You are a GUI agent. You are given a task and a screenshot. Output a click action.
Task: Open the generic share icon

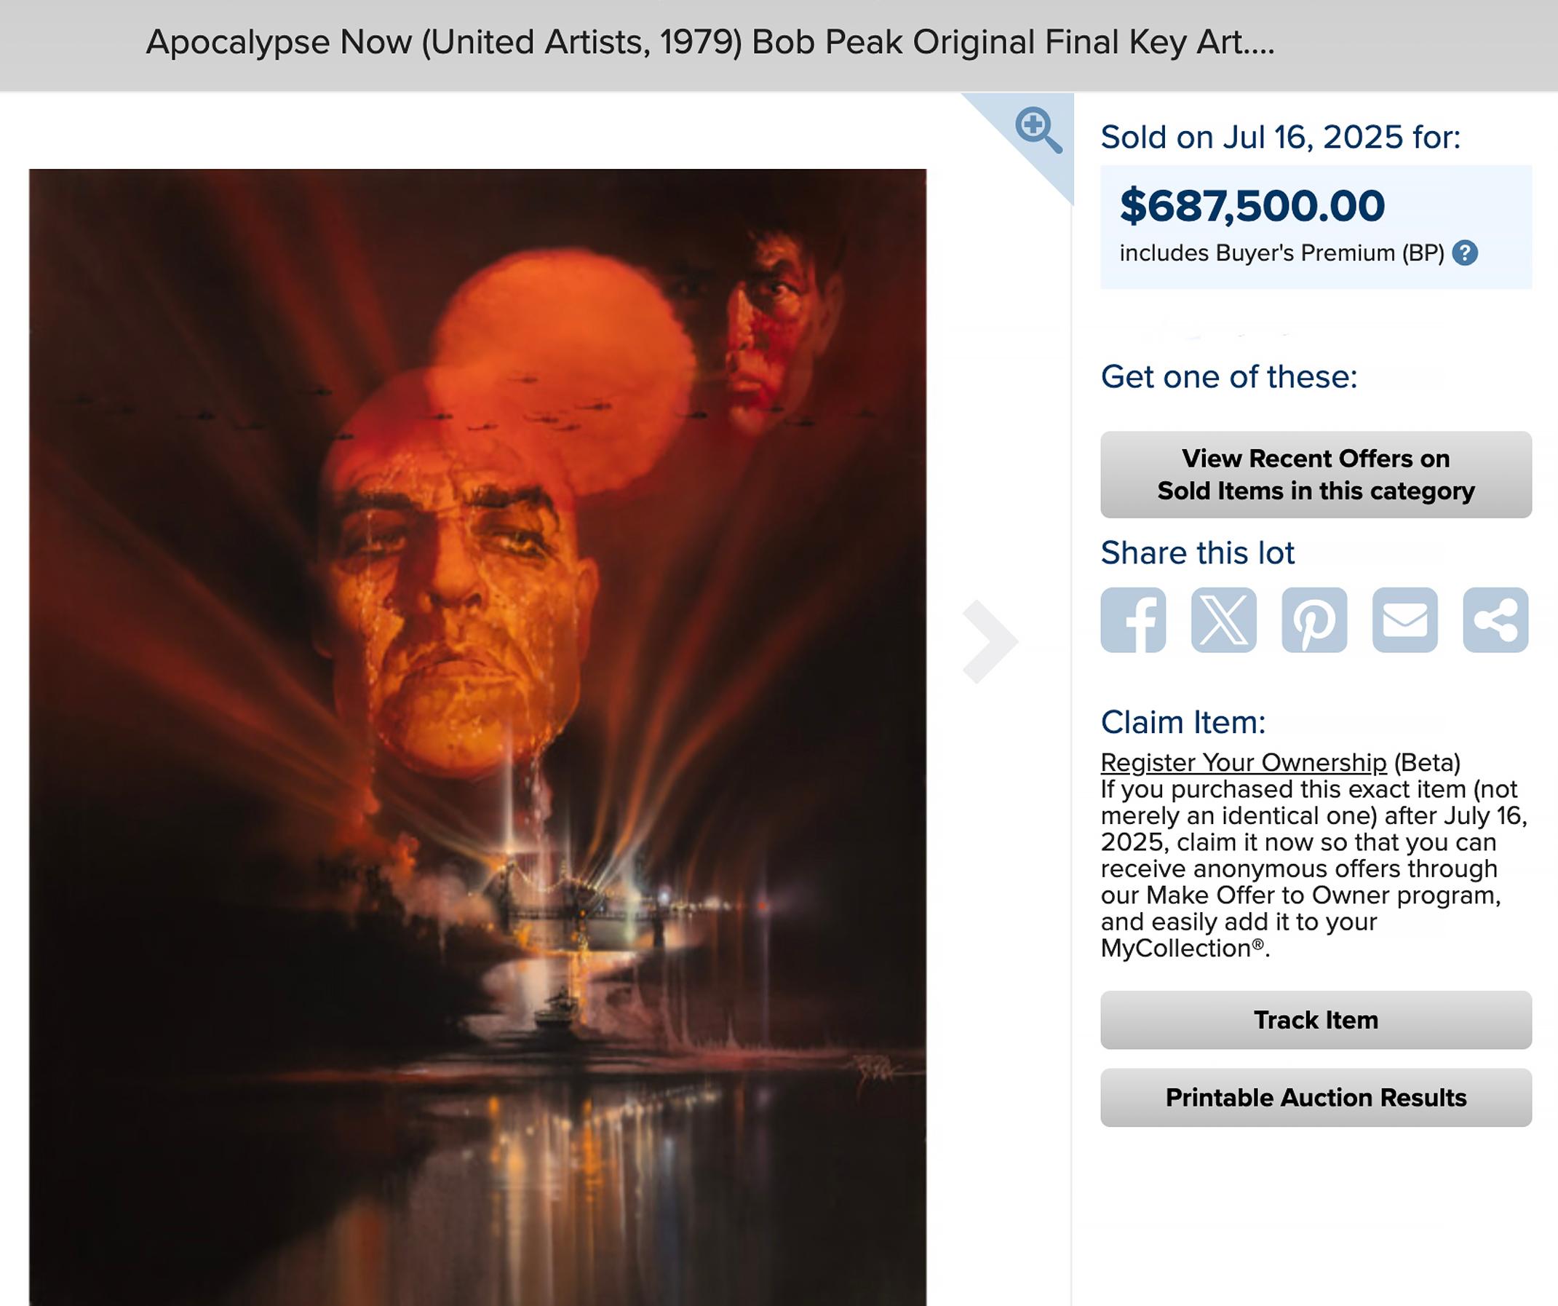1495,620
